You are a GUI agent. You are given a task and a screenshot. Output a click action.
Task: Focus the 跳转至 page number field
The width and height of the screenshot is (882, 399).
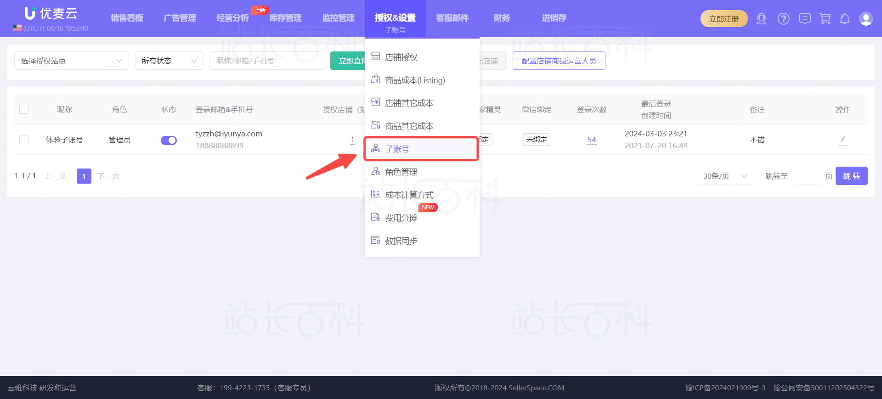click(808, 176)
